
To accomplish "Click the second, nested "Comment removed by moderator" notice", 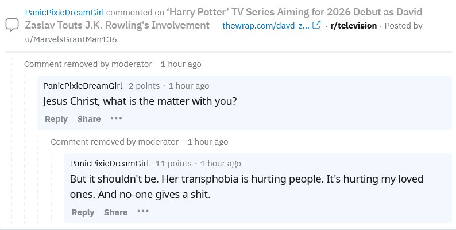I will tap(114, 141).
